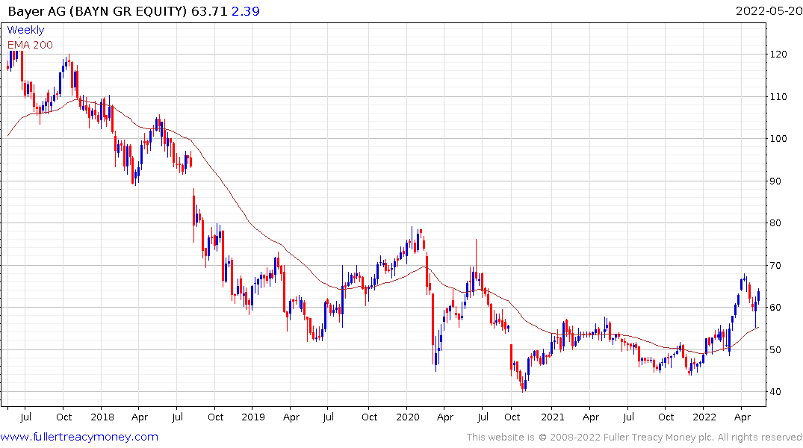The image size is (803, 448).
Task: Click the date label 2022-05-20
Action: (769, 11)
